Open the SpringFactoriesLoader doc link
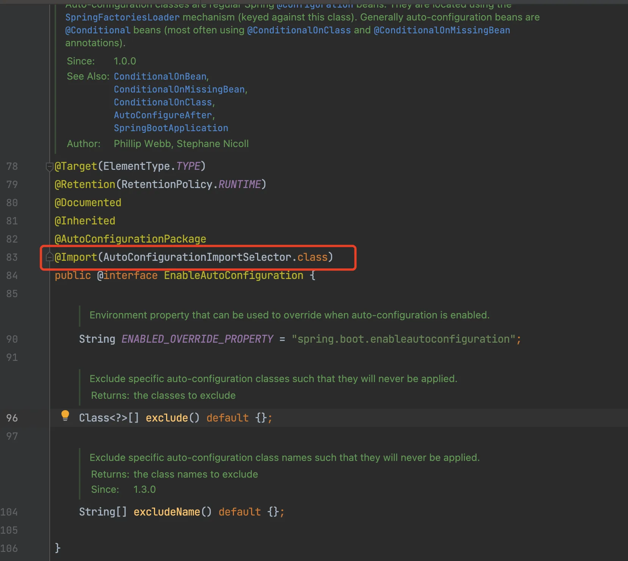 click(122, 17)
